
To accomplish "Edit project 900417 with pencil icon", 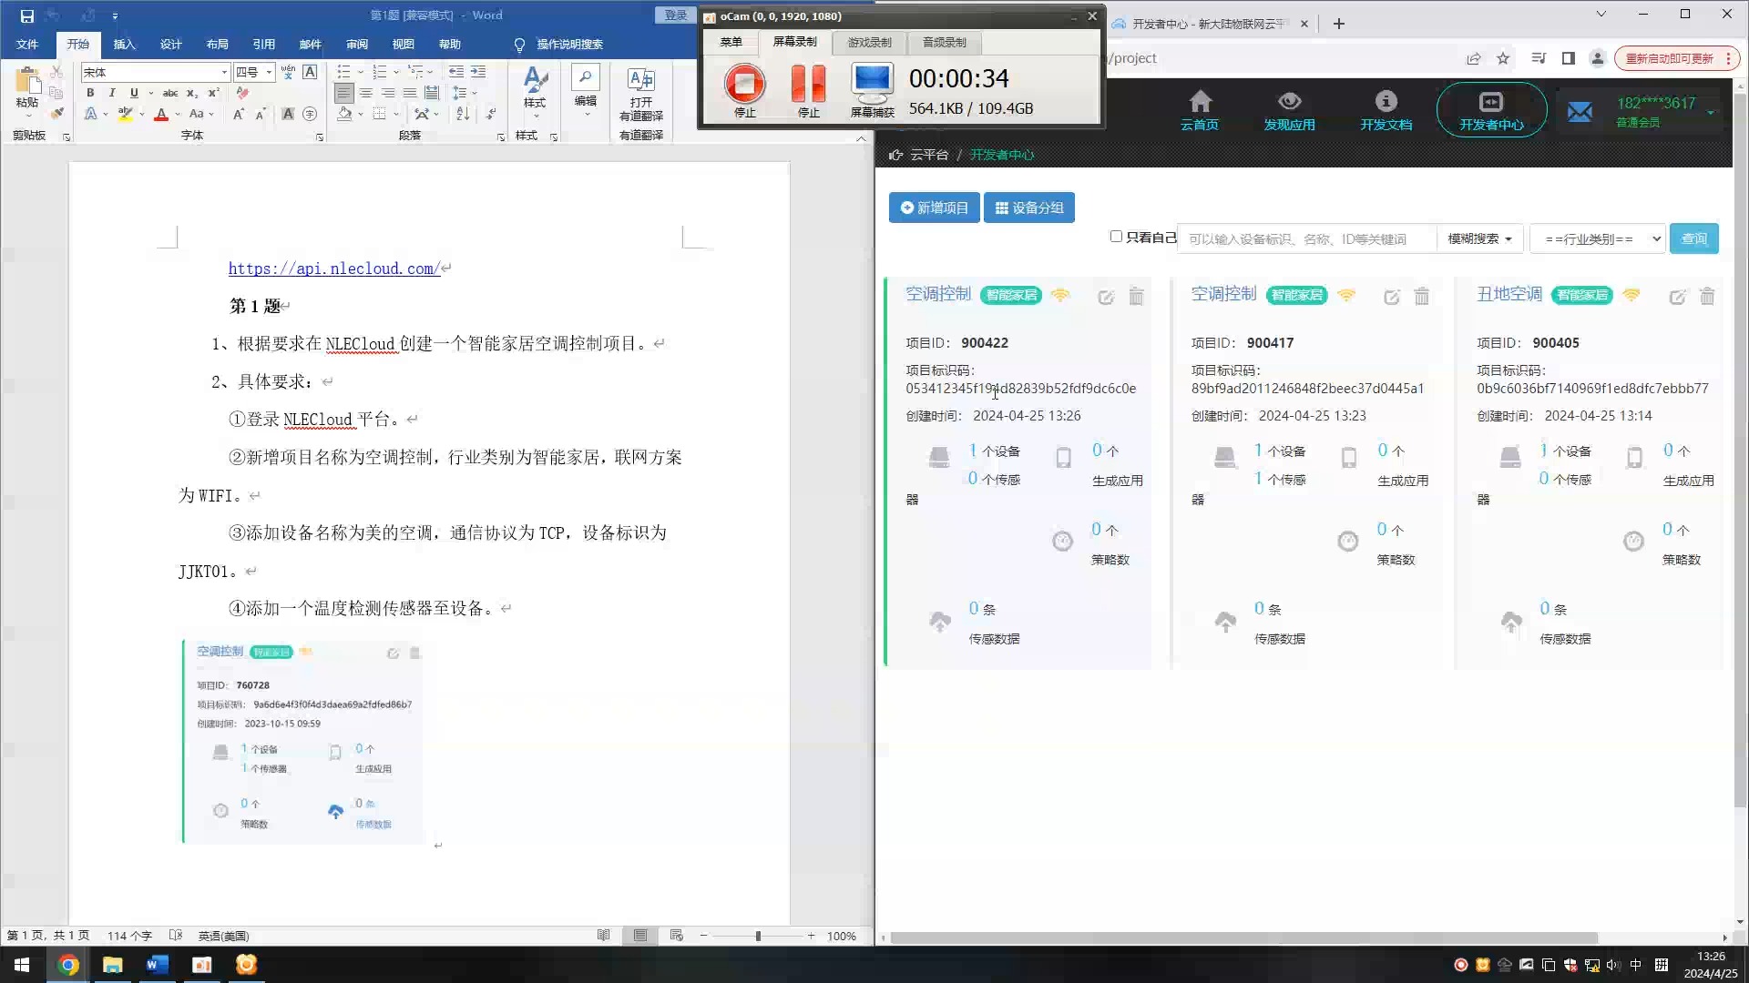I will click(1392, 297).
